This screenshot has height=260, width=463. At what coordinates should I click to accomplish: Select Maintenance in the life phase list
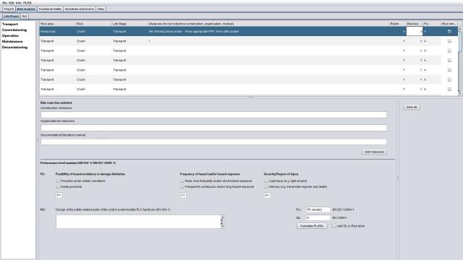click(x=12, y=42)
